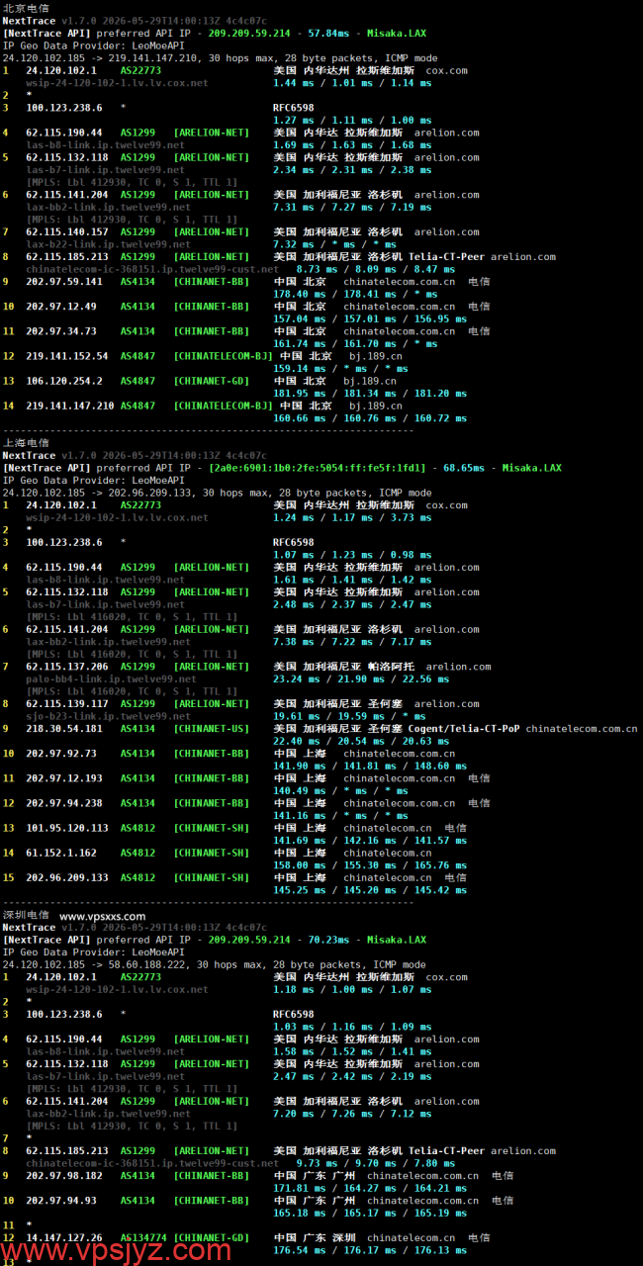The image size is (643, 1266).
Task: Click trace line ending in 58.60.188.222, 30 hops max
Action: pyautogui.click(x=214, y=964)
